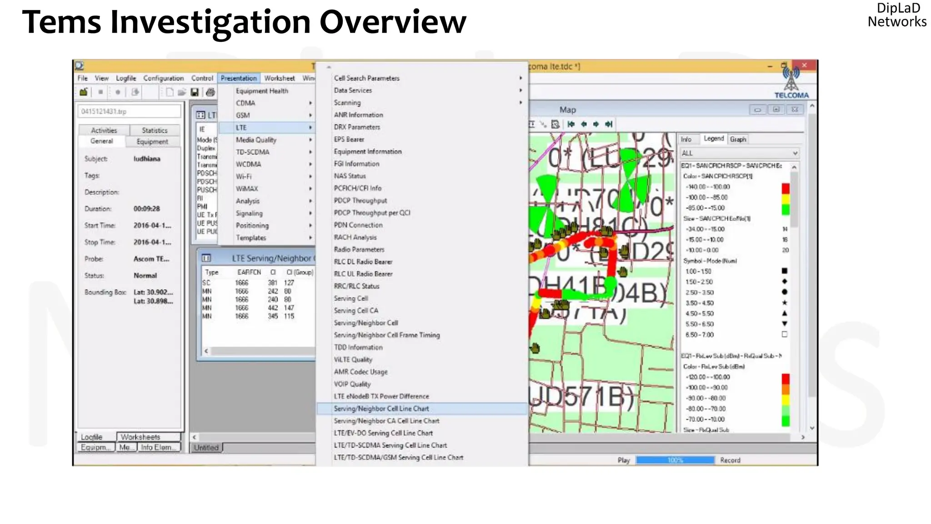Click the printer toolbar icon
This screenshot has width=931, height=524.
click(210, 92)
